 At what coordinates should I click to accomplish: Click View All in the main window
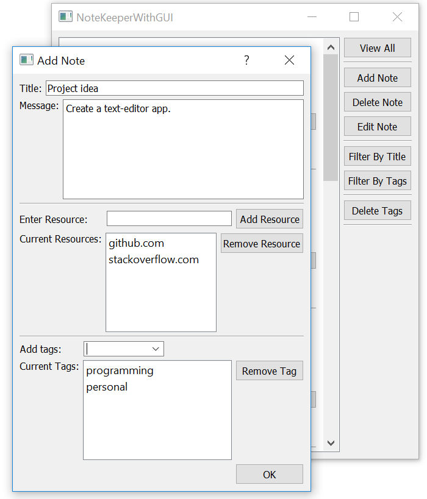(378, 48)
